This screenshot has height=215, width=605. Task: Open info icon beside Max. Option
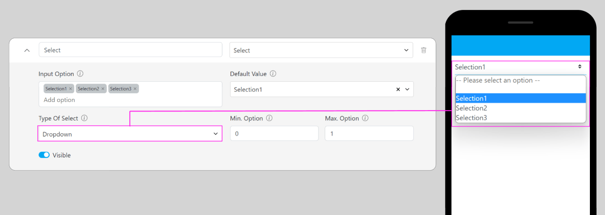pyautogui.click(x=365, y=118)
